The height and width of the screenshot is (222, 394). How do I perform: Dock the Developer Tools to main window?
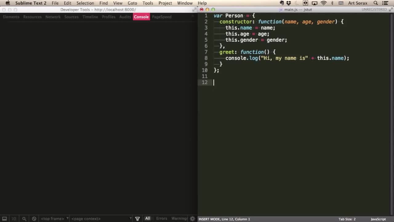[x=5, y=219]
